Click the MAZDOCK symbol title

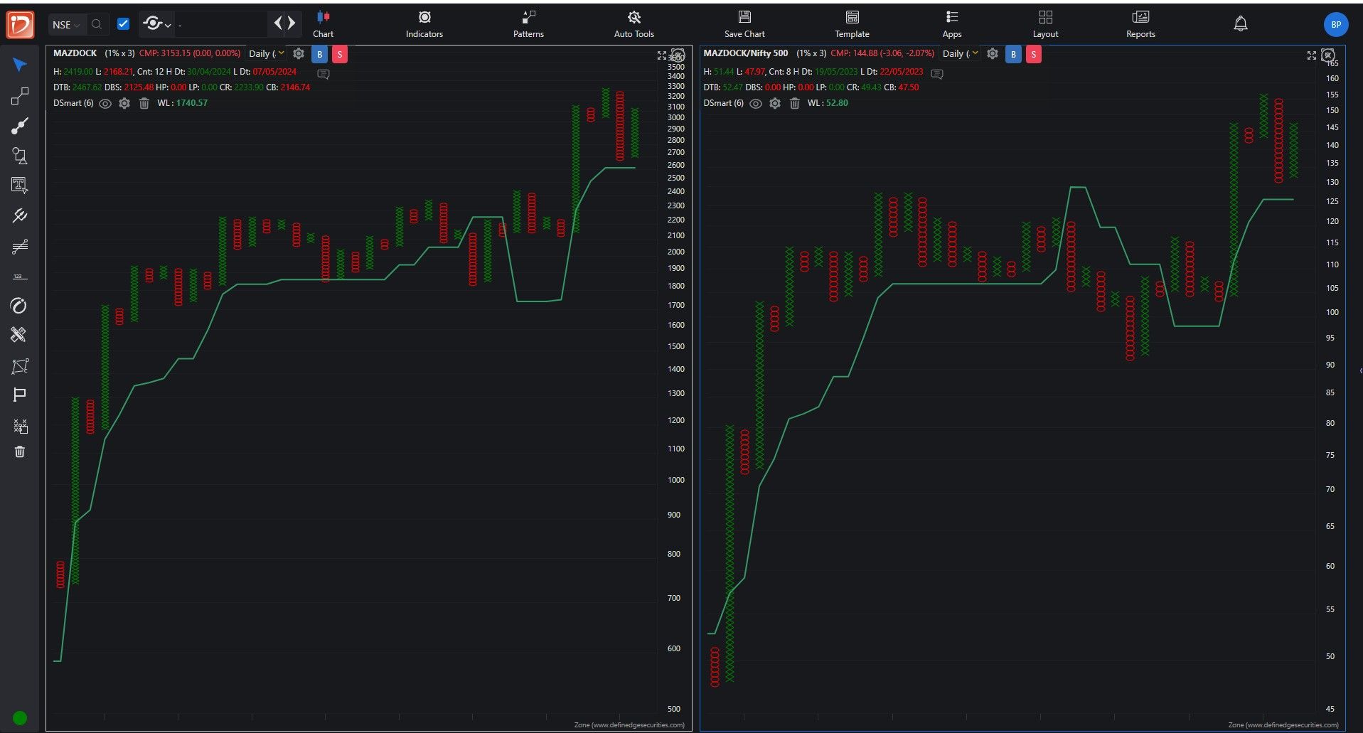[75, 53]
